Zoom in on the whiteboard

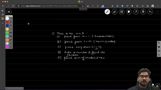point(159,43)
